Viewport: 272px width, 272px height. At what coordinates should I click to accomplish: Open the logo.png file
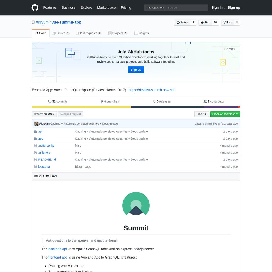(44, 166)
